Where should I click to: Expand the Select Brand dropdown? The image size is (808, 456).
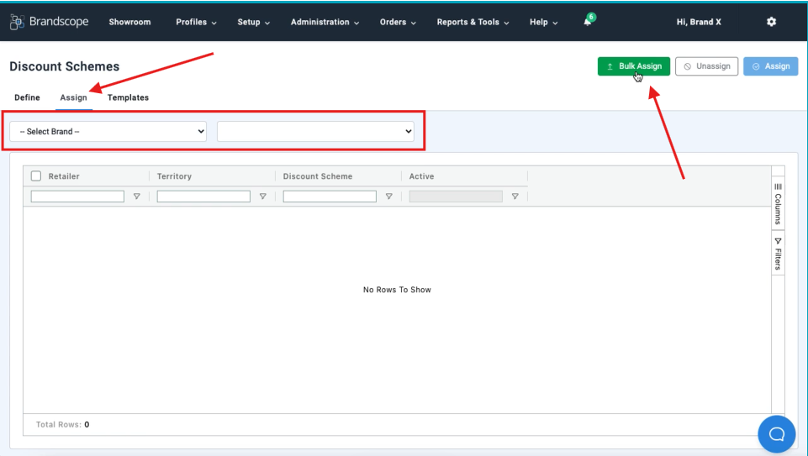click(x=108, y=132)
